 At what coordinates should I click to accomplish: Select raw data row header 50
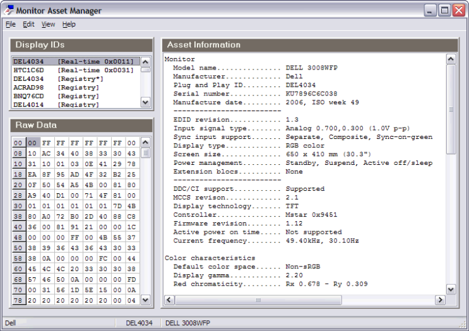pos(18,248)
